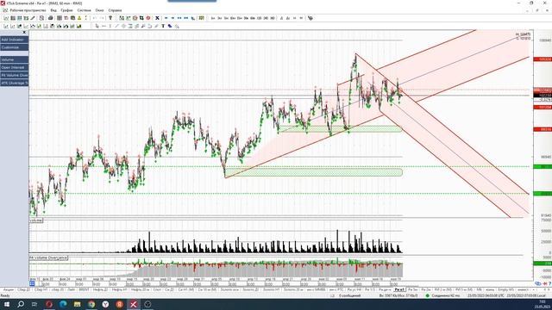
Task: Click the messages count in status bar
Action: click(349, 295)
